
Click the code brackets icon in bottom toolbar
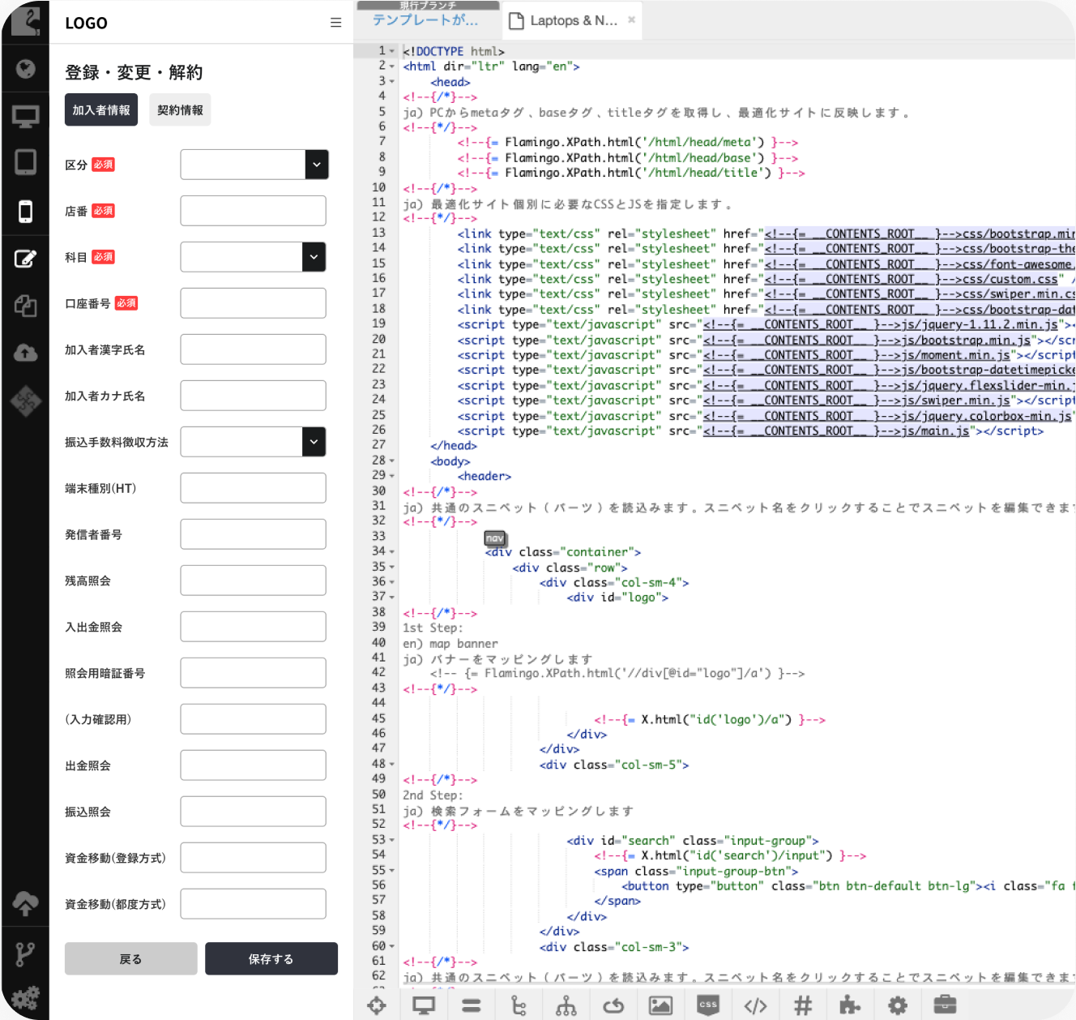755,1006
